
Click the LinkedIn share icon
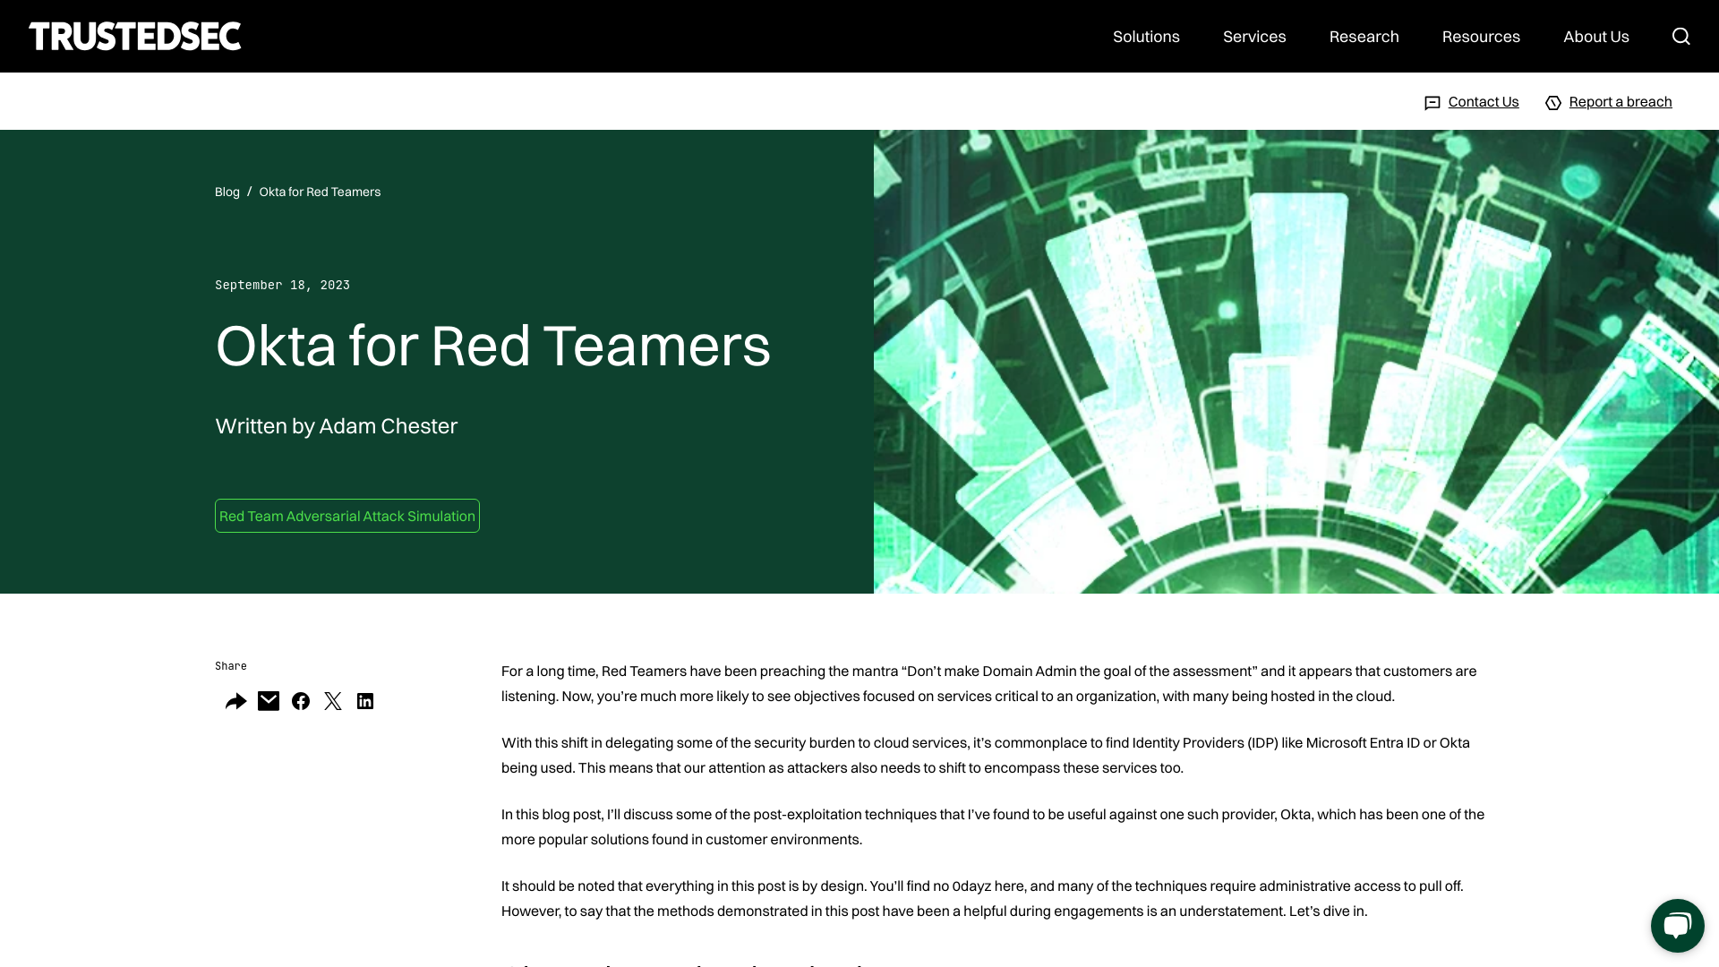click(366, 700)
